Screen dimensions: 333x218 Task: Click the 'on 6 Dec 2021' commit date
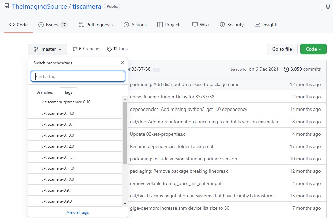pos(264,69)
